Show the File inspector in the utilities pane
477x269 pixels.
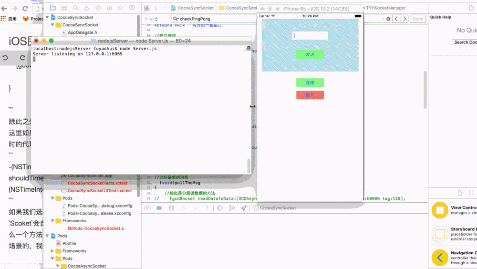click(471, 8)
